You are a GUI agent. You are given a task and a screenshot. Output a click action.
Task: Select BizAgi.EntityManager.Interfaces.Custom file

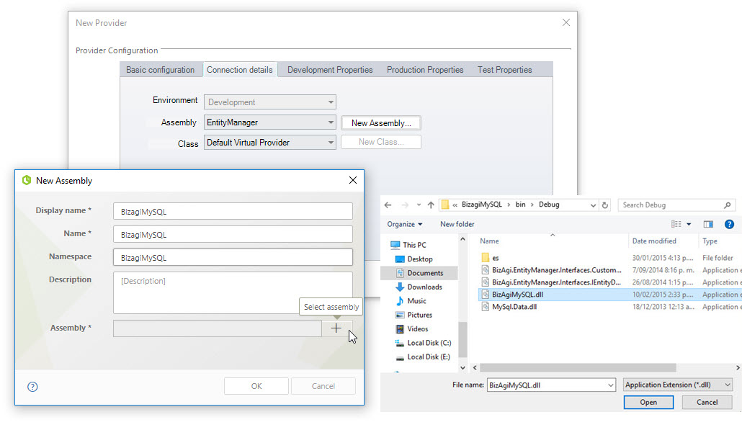(551, 270)
